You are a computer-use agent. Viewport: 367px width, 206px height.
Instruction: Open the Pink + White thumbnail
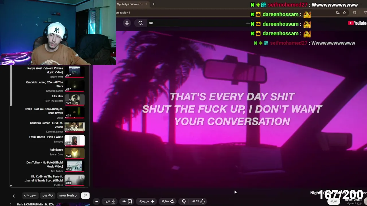click(75, 141)
